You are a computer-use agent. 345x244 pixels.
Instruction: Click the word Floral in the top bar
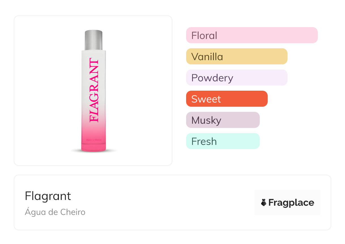204,36
